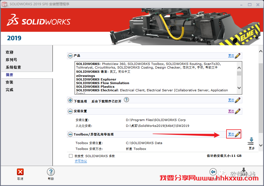This screenshot has width=264, height=186.
Task: Click the path D:\Program Files\SOLIDWORKS Corp
Action: click(156, 120)
